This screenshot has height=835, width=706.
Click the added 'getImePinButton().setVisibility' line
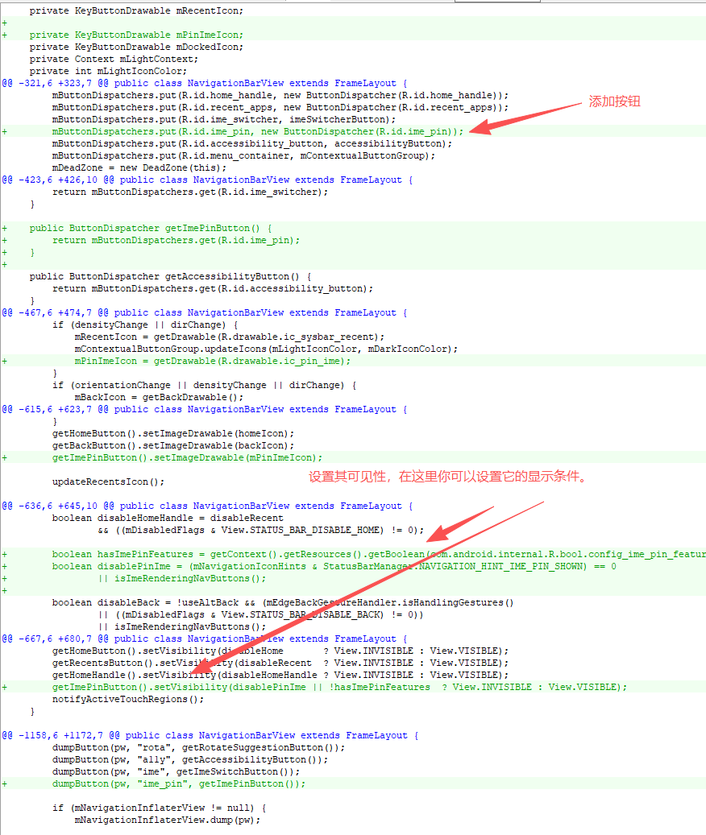(339, 688)
